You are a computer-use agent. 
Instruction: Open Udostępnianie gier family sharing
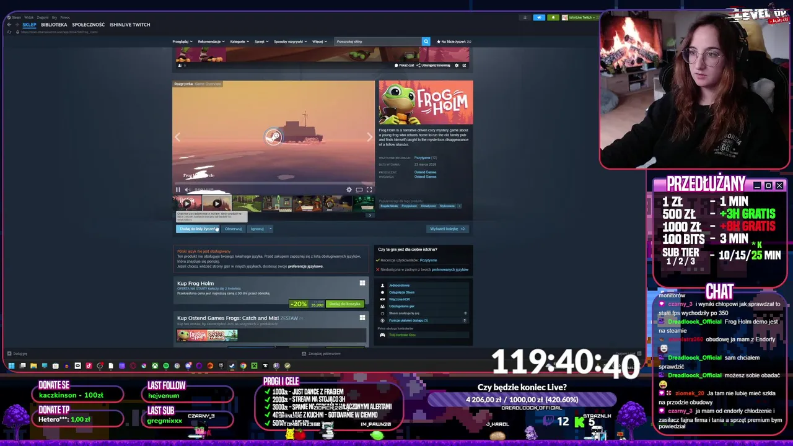click(427, 306)
